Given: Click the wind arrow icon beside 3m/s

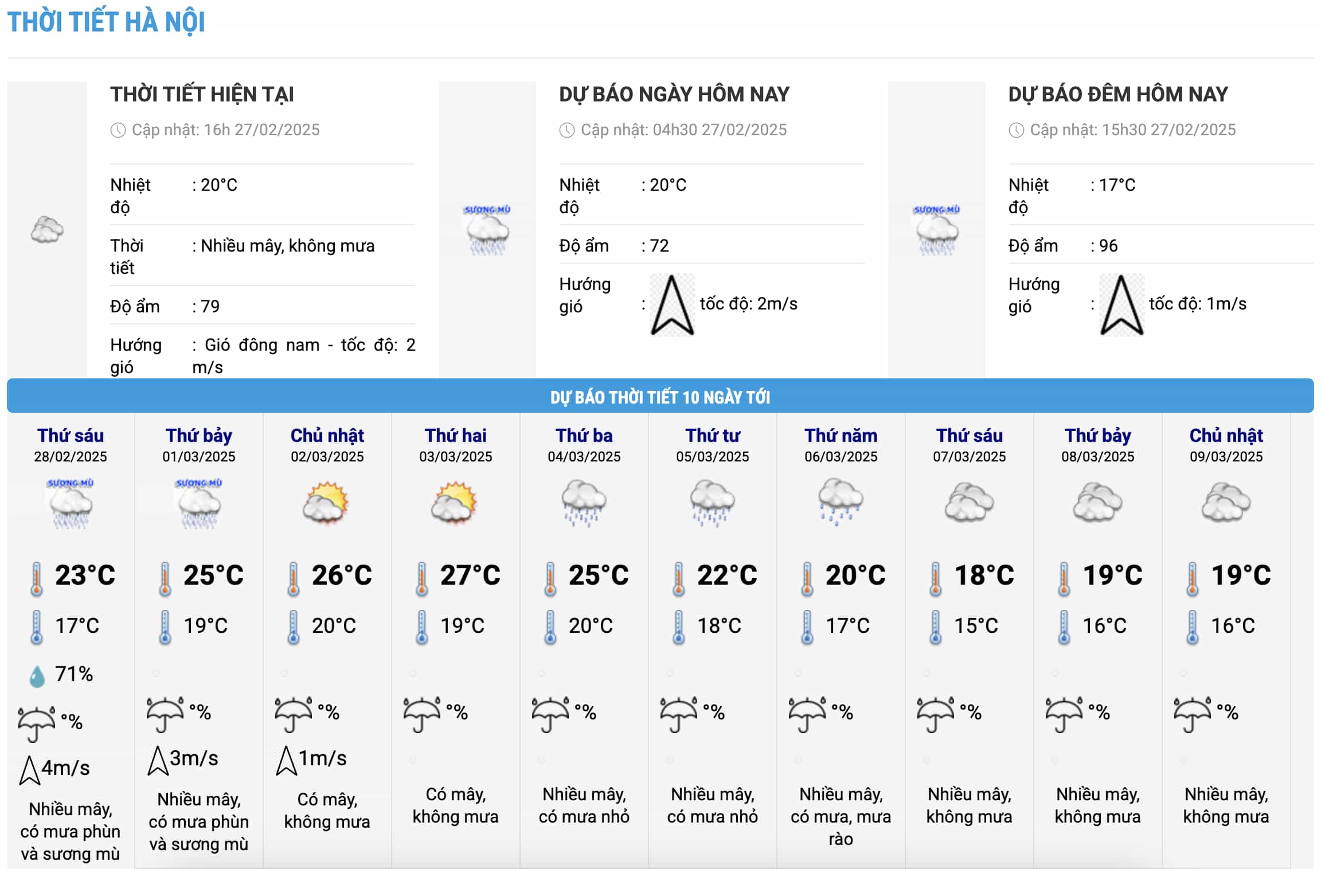Looking at the screenshot, I should 158,760.
